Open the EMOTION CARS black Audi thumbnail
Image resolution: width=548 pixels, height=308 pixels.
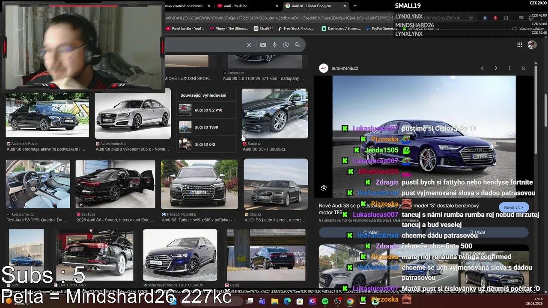coord(95,255)
